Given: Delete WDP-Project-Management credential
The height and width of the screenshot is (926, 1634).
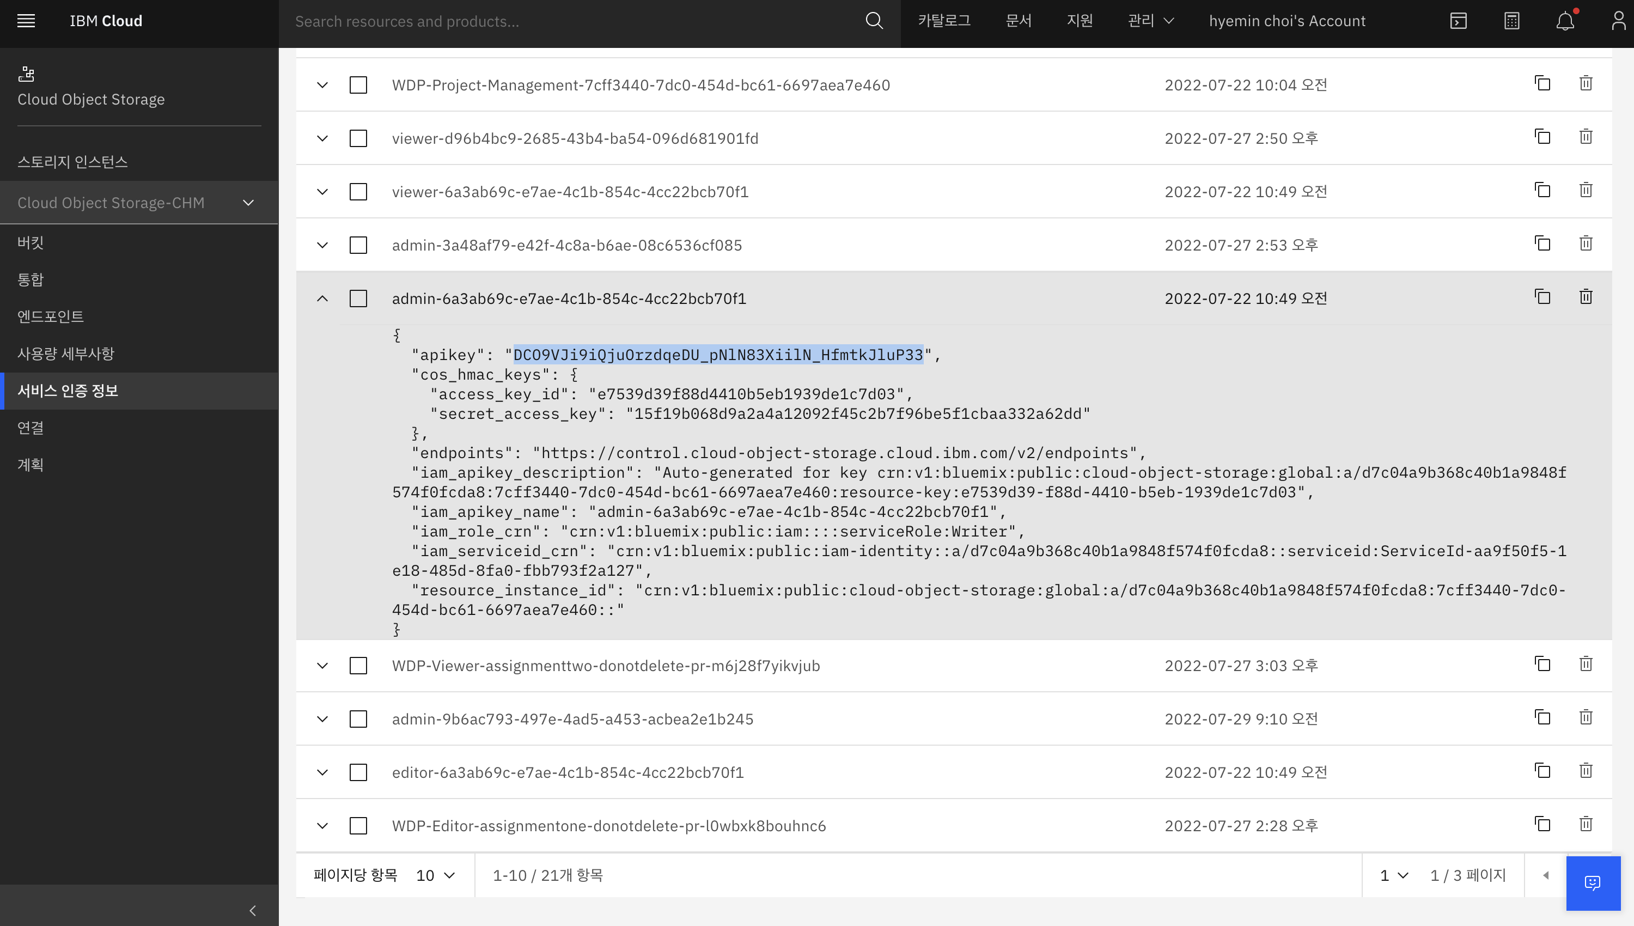Looking at the screenshot, I should point(1586,83).
